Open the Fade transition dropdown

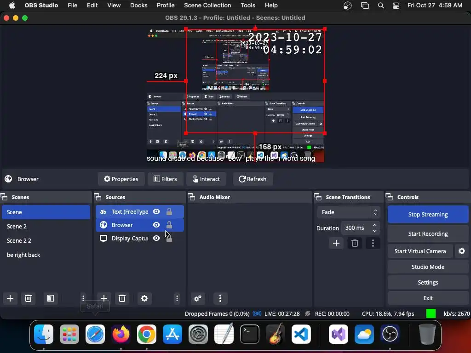[x=349, y=212]
